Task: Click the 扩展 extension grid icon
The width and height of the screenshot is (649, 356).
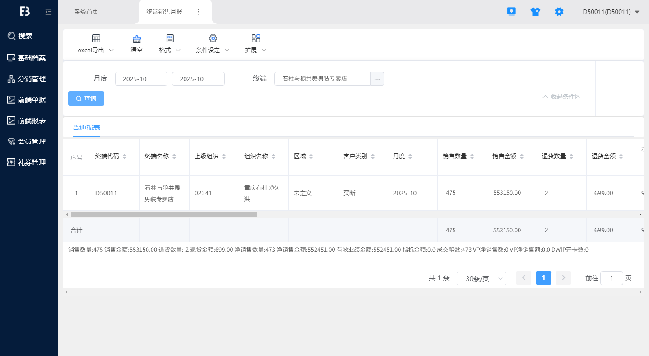Action: (256, 38)
